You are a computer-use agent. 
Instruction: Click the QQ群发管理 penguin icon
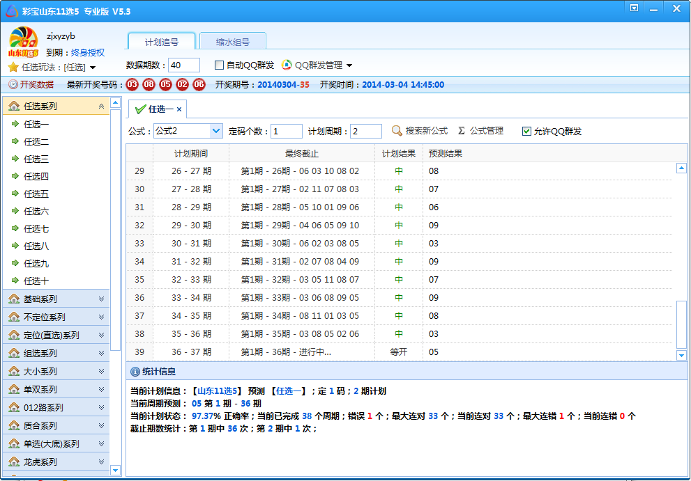pos(287,65)
